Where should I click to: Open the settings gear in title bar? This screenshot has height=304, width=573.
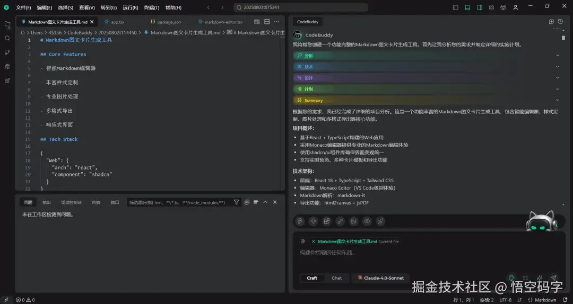pyautogui.click(x=491, y=7)
